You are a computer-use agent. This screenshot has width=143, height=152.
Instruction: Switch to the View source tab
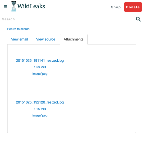point(46,39)
